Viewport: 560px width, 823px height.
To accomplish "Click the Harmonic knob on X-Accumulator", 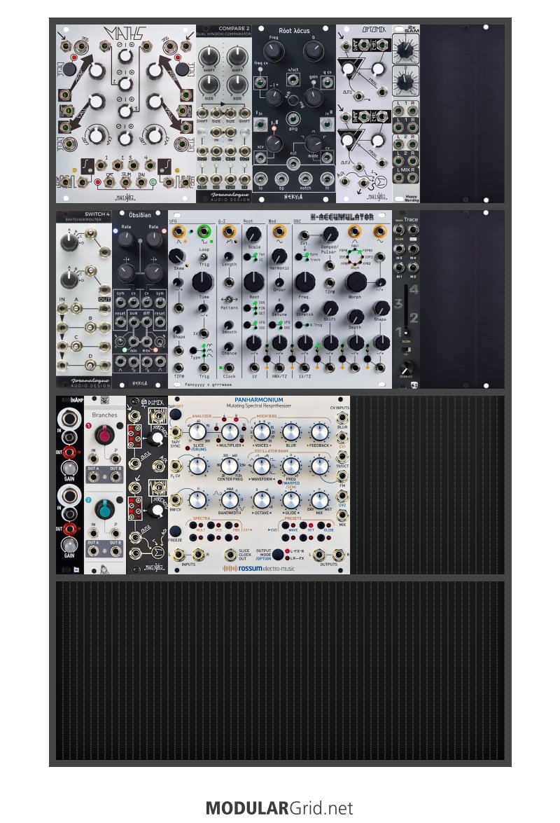I will coord(279,256).
